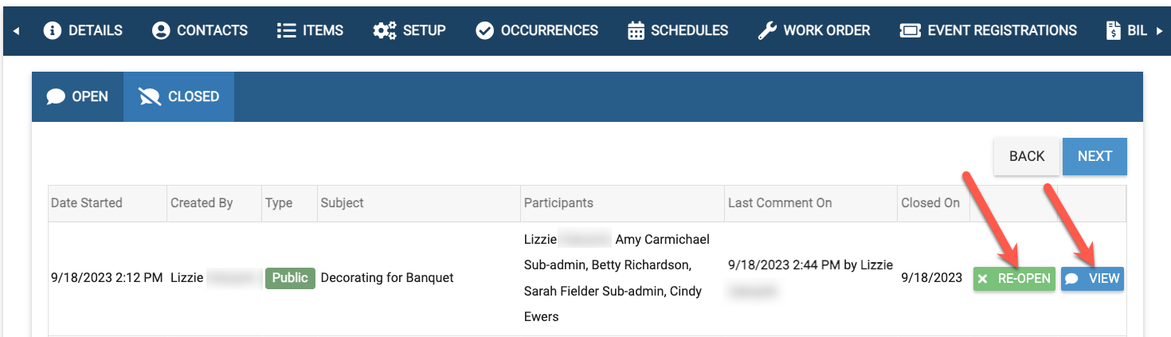
Task: Go to Next page
Action: [x=1094, y=156]
